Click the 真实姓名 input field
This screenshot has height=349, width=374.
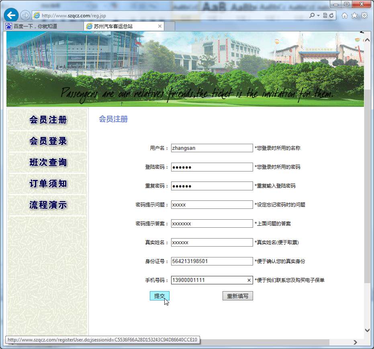pos(212,243)
